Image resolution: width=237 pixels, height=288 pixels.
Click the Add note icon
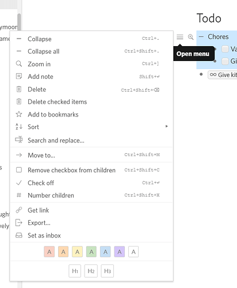19,77
